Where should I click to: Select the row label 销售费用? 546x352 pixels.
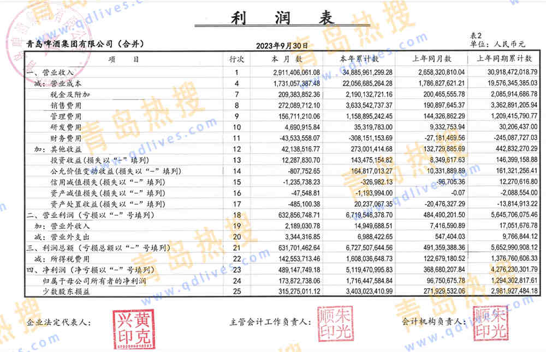click(x=66, y=105)
